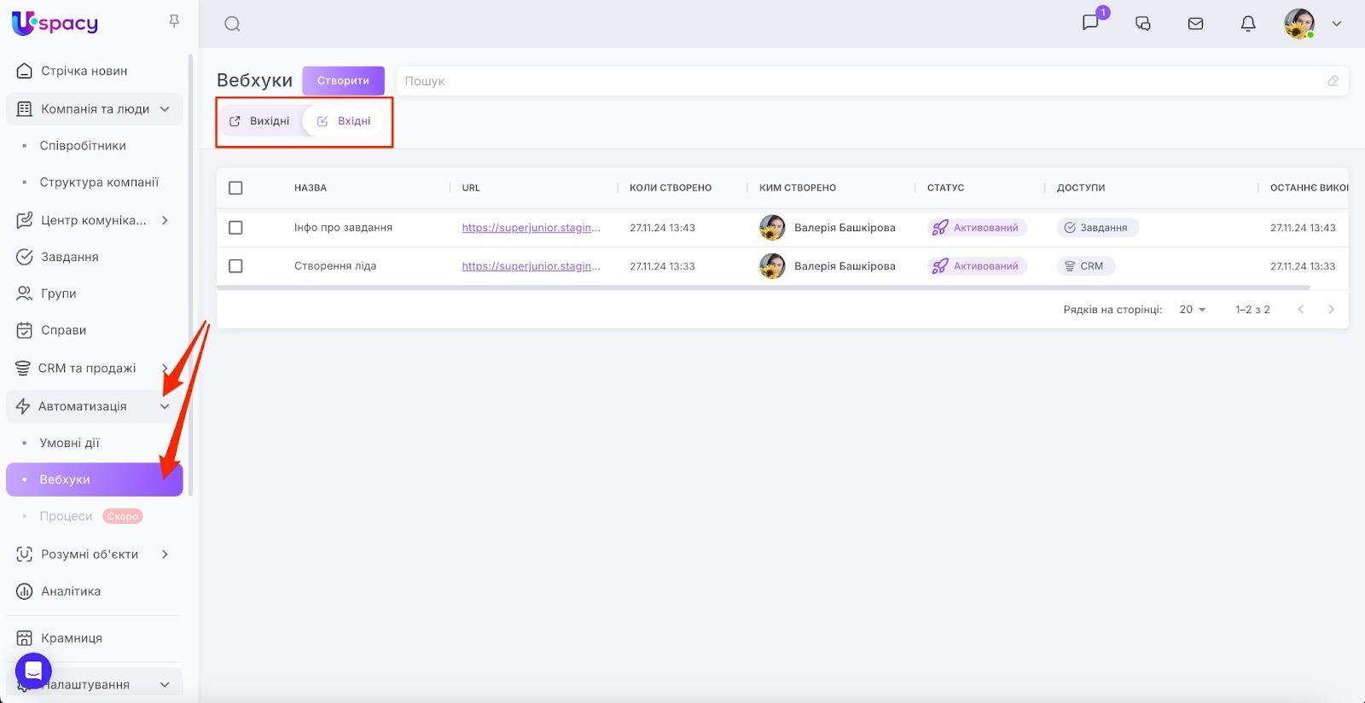Click the Uspacy logo
The width and height of the screenshot is (1365, 703).
(55, 23)
